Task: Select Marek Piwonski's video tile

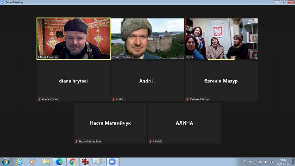Action: coord(73,39)
